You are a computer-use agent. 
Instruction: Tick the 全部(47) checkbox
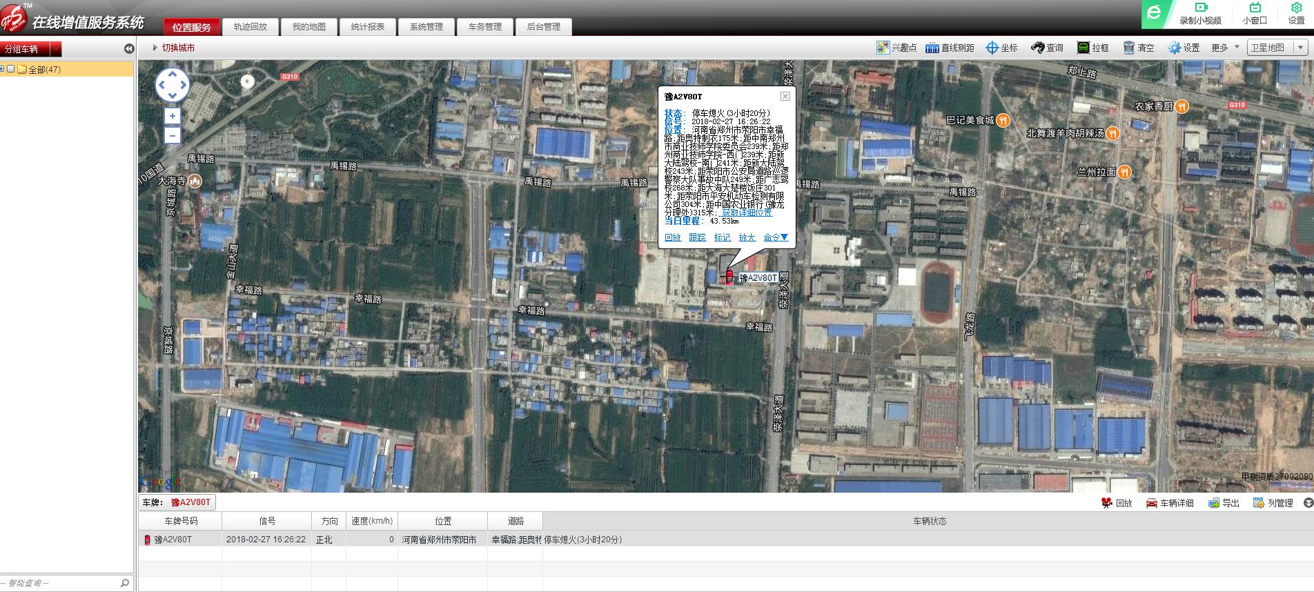[x=11, y=69]
